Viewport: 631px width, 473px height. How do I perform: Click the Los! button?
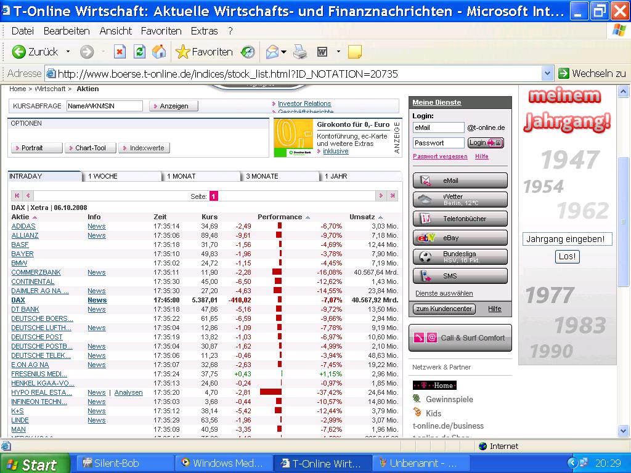point(567,257)
